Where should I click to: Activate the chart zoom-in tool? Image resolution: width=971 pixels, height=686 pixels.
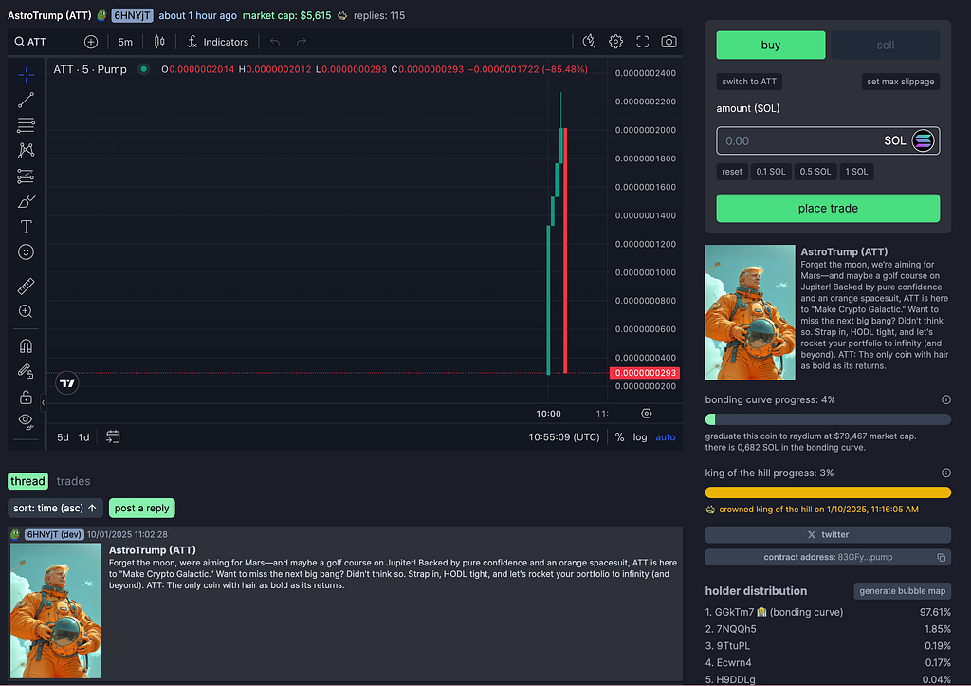coord(26,311)
